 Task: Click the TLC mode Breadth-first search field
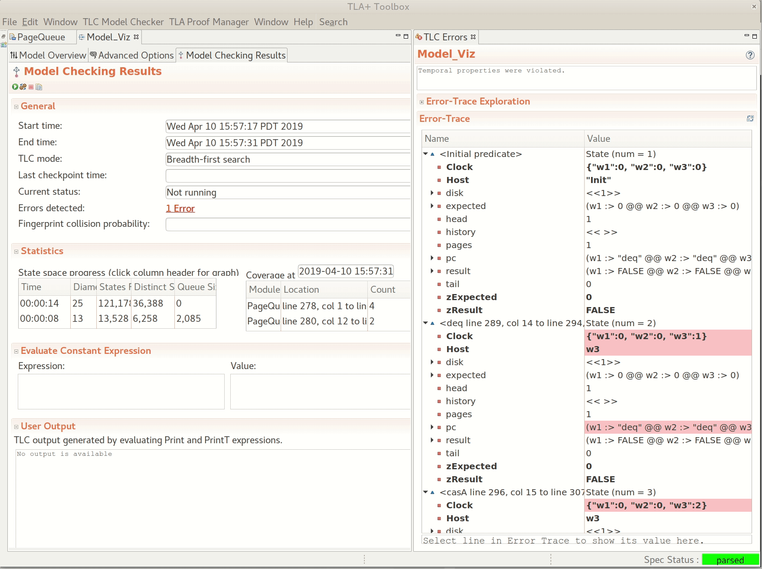(x=288, y=160)
